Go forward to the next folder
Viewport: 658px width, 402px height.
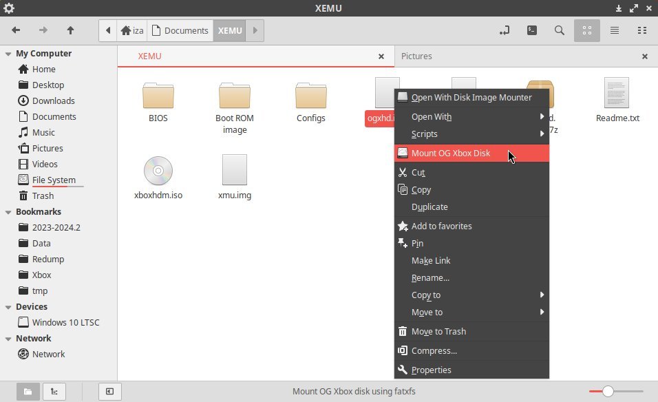tap(43, 30)
